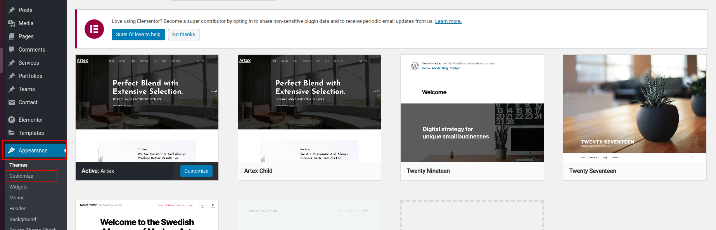Viewport: 716px width, 230px height.
Task: Click the Contact envelope icon
Action: tap(12, 102)
